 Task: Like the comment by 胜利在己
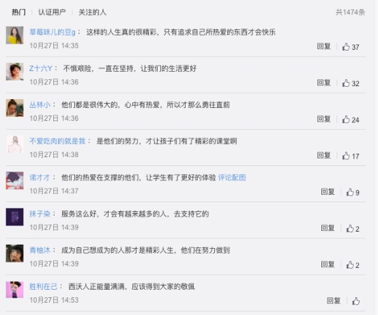click(x=355, y=301)
